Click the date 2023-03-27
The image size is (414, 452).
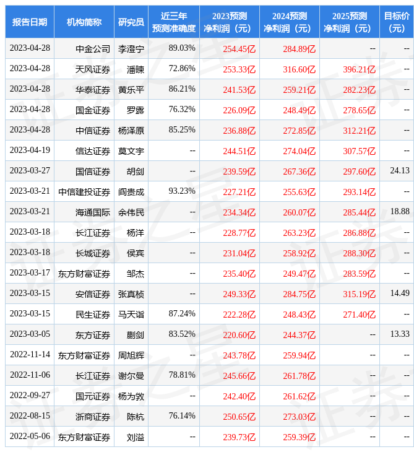tap(30, 171)
